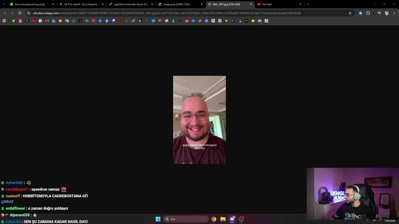The image size is (399, 224).
Task: Reload the current page
Action: point(20,13)
